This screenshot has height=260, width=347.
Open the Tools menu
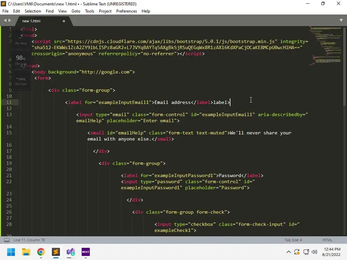89,11
